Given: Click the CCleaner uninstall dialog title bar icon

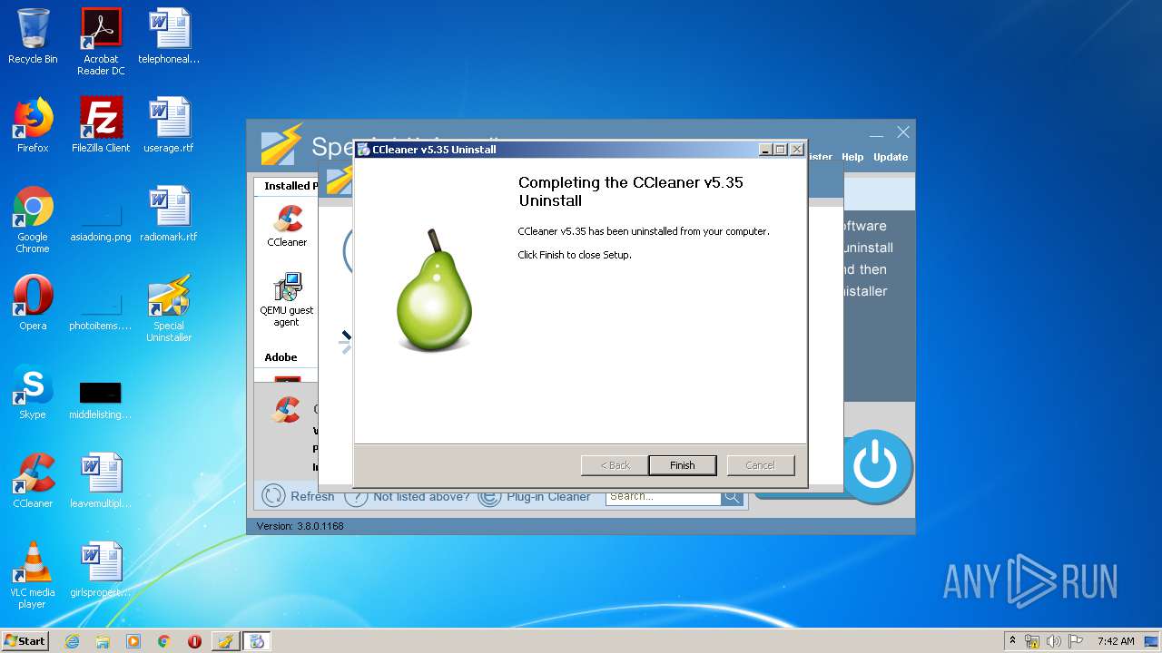Looking at the screenshot, I should click(x=363, y=150).
